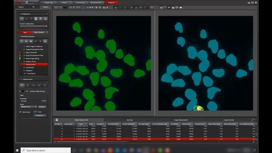Open the Image Measurements results tab
Screen dimensions: 272x153
click(x=181, y=120)
